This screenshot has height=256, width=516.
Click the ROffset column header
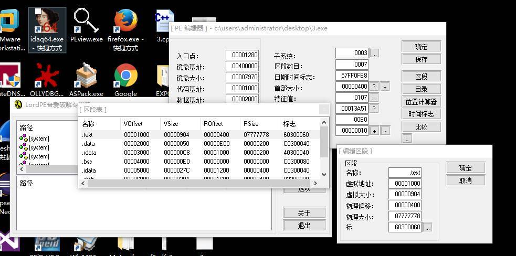pyautogui.click(x=220, y=124)
